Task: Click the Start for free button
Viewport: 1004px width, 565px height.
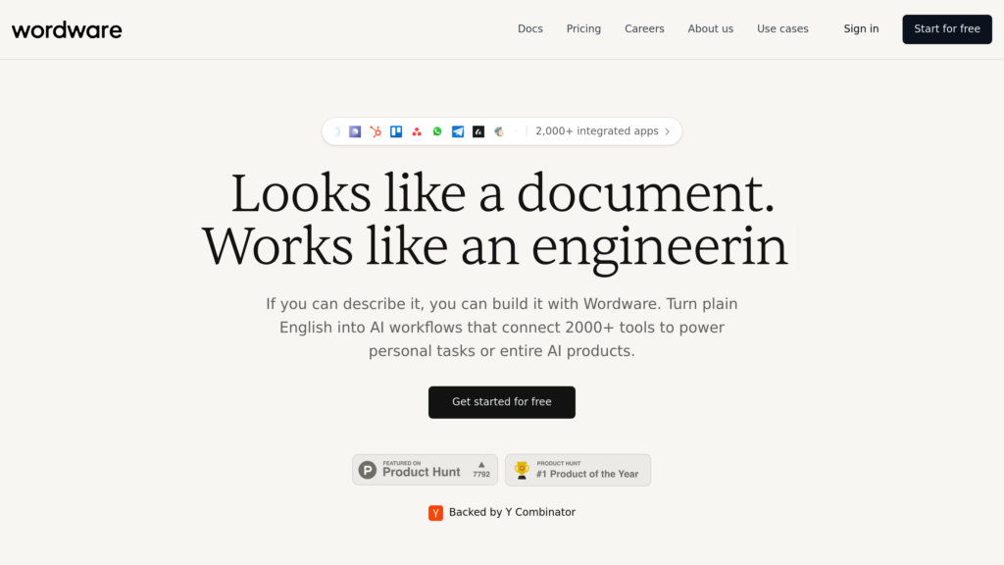Action: (947, 28)
